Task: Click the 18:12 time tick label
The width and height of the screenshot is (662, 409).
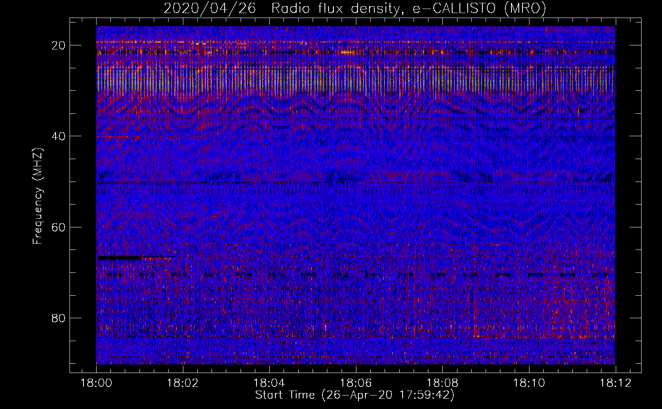Action: (x=615, y=383)
